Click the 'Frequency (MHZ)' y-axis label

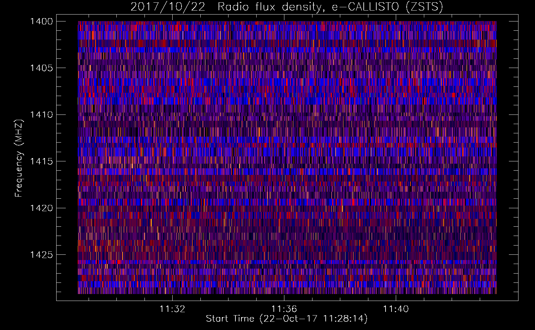(x=19, y=158)
